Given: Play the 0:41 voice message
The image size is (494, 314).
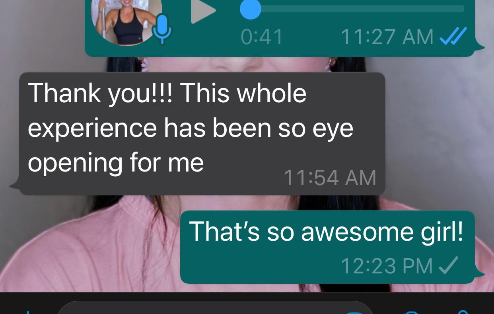Looking at the screenshot, I should (x=203, y=11).
